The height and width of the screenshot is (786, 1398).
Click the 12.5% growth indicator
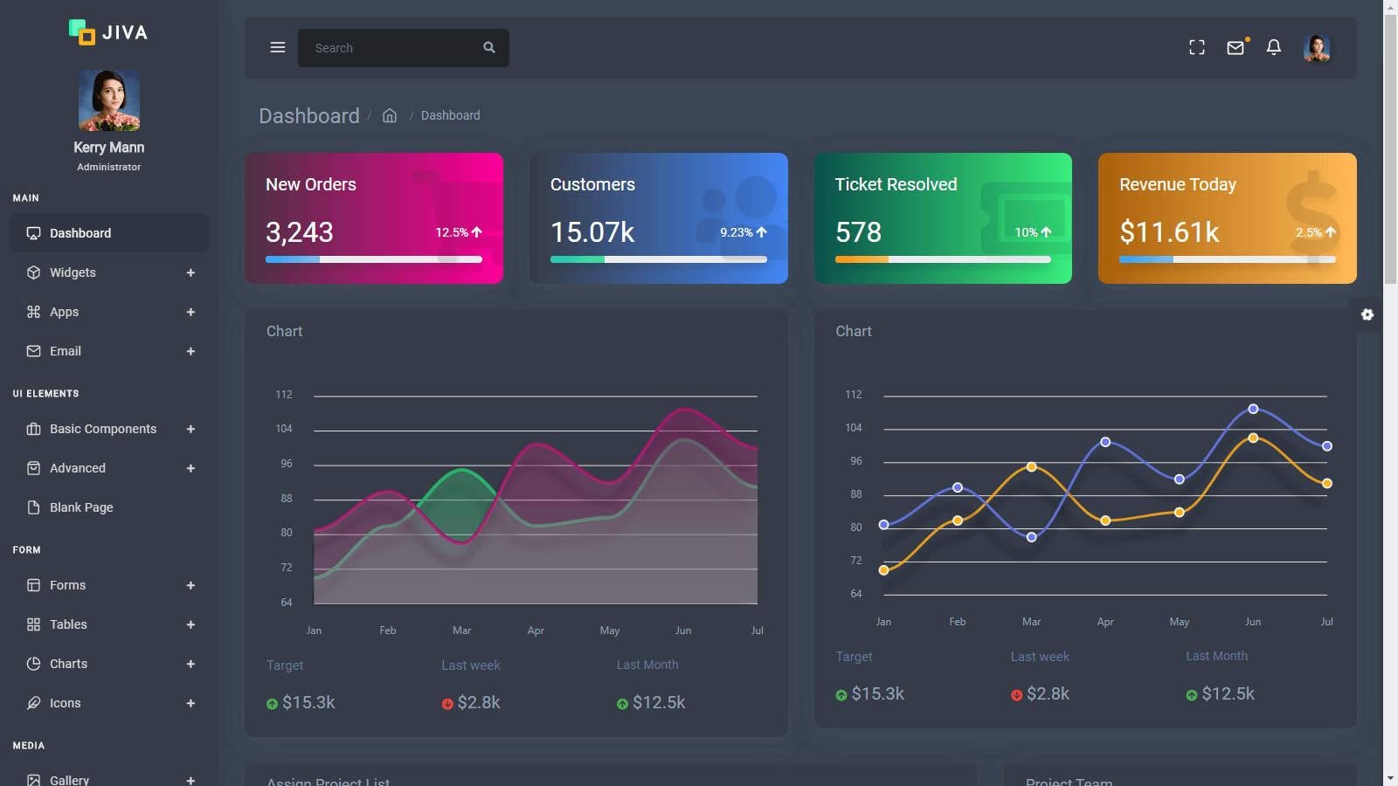[459, 232]
